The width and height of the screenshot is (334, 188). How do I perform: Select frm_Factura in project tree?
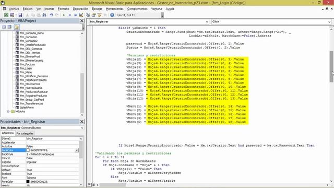point(27,64)
